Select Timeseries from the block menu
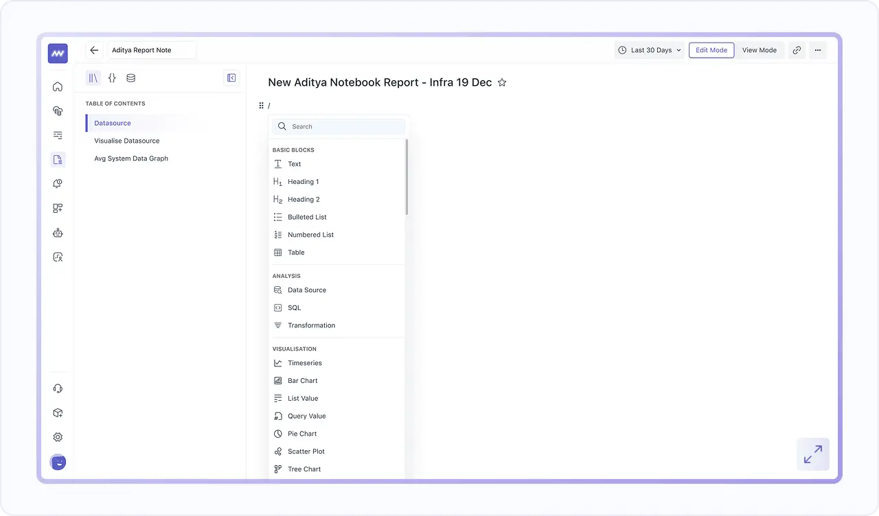This screenshot has width=879, height=516. [x=305, y=363]
